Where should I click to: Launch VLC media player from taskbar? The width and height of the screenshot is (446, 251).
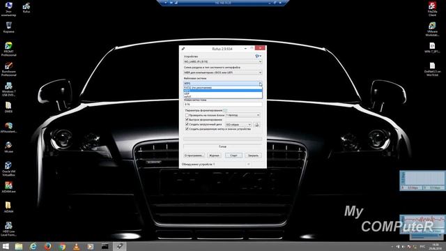76,246
